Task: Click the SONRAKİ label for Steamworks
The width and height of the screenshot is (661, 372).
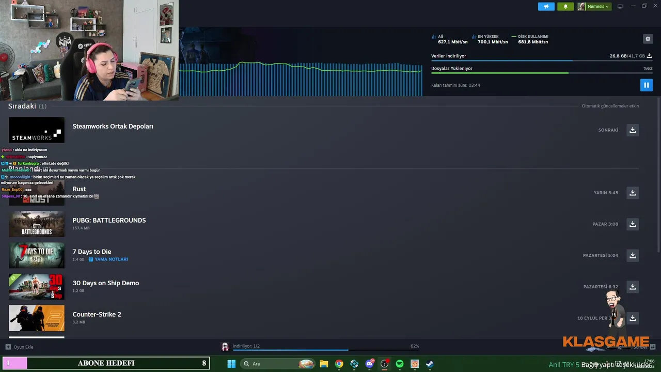Action: tap(608, 130)
